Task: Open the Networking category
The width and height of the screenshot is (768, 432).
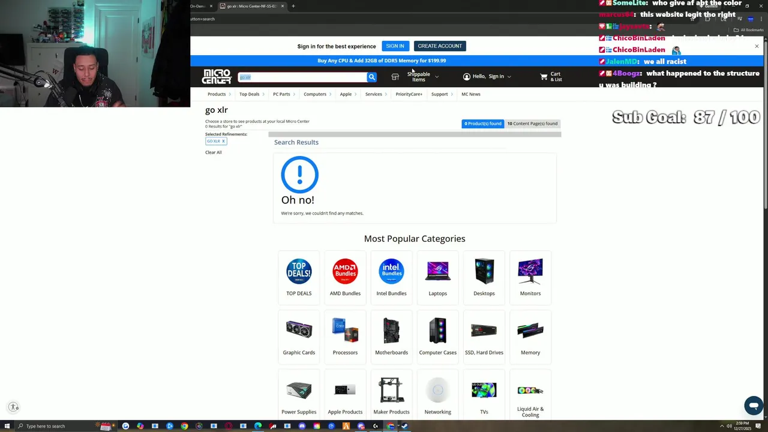Action: (x=437, y=396)
